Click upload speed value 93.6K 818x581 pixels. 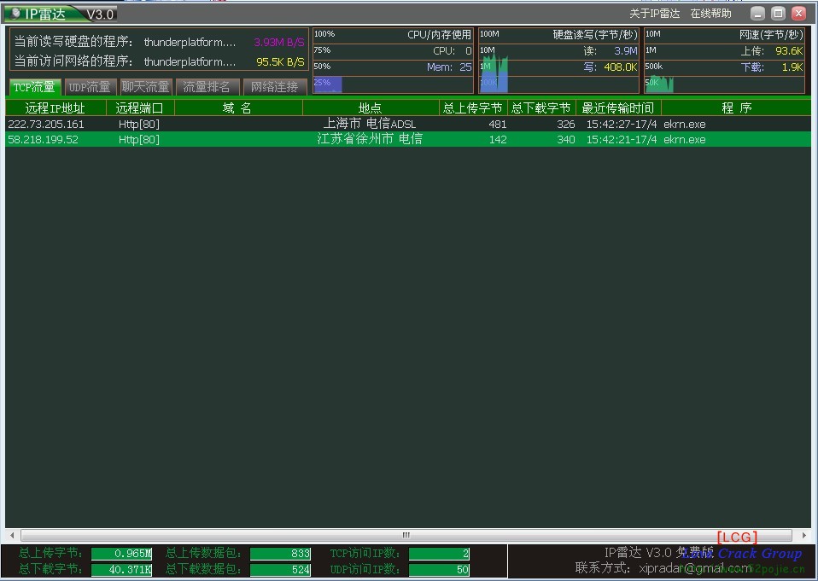tap(789, 51)
